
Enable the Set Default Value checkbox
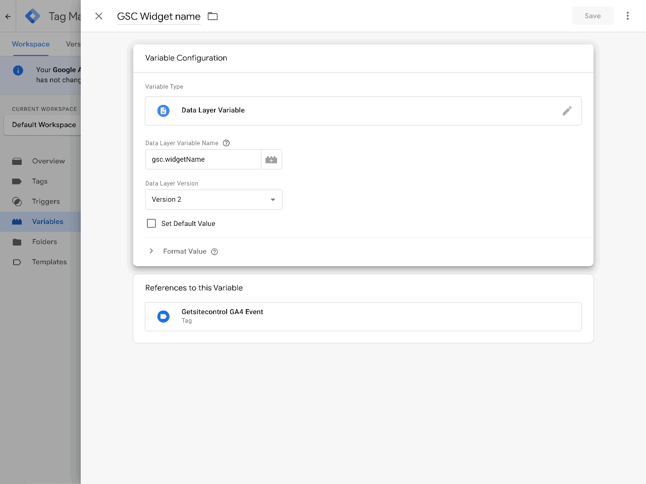[151, 223]
